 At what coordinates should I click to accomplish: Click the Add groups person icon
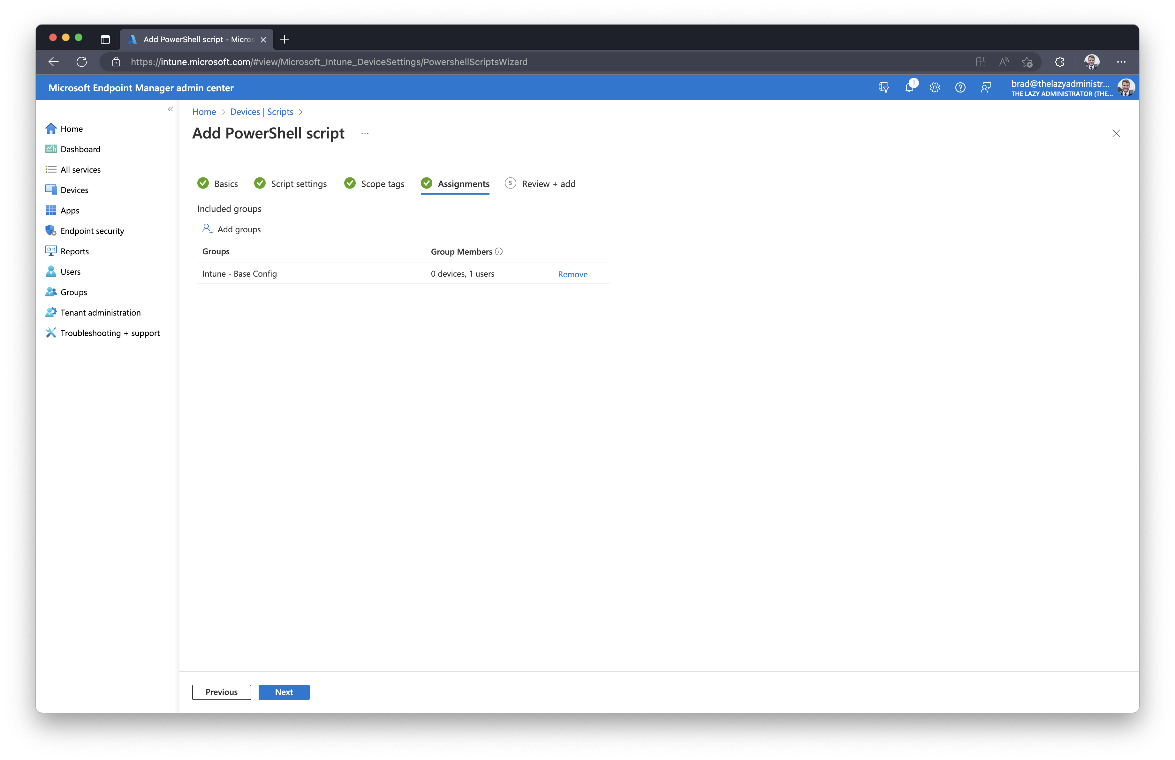(207, 229)
